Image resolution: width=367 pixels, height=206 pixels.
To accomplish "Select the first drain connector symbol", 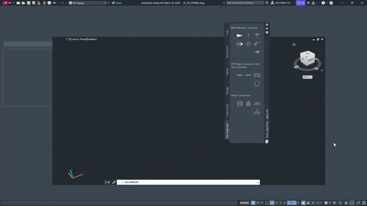I will [240, 104].
